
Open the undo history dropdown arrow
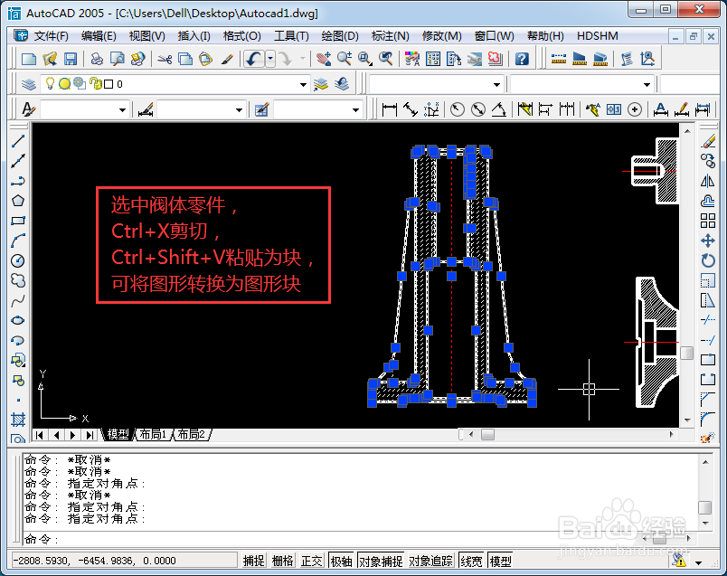(x=270, y=59)
